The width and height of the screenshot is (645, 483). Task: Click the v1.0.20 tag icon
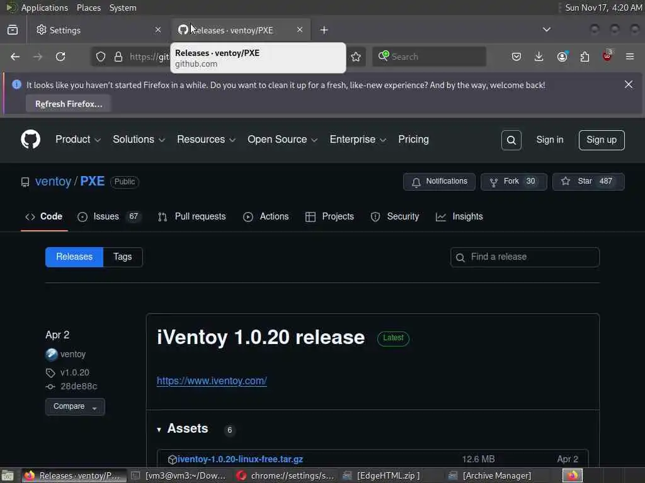click(x=50, y=372)
